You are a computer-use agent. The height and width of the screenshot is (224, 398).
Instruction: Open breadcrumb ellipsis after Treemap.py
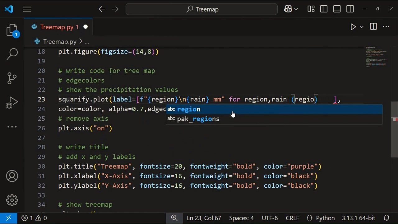(x=87, y=42)
